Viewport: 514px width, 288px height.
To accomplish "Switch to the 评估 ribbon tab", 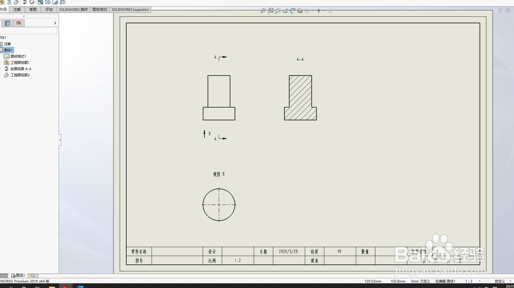I will point(49,9).
